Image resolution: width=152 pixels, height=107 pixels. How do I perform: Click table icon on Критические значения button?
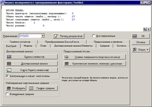67,64
